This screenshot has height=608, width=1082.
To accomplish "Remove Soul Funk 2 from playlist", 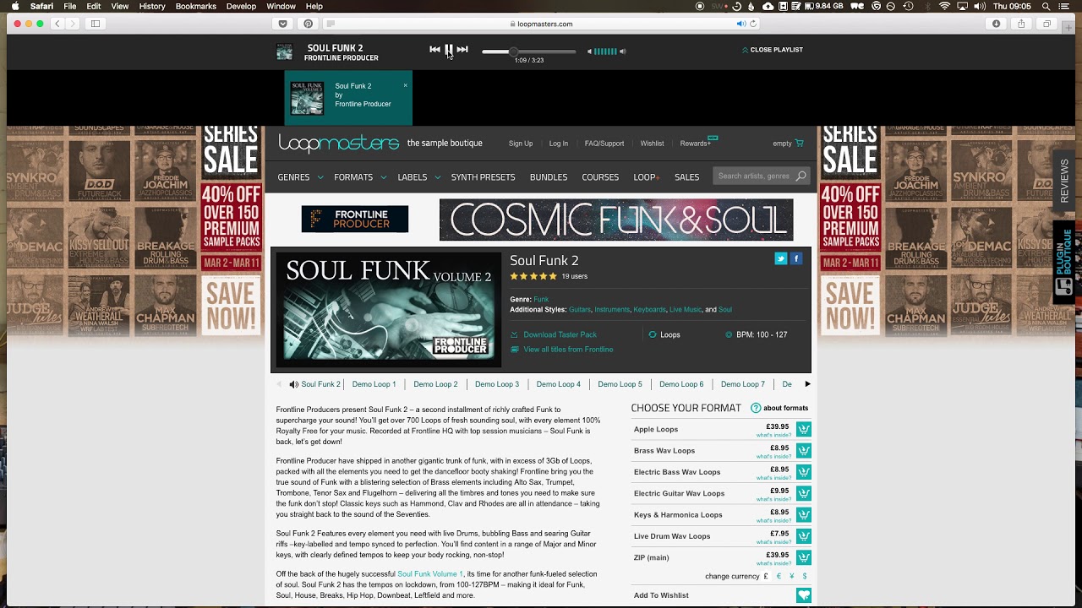I will 405,85.
